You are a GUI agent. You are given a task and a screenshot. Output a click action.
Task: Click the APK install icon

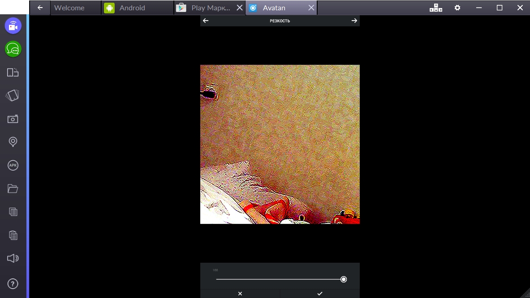click(x=13, y=165)
